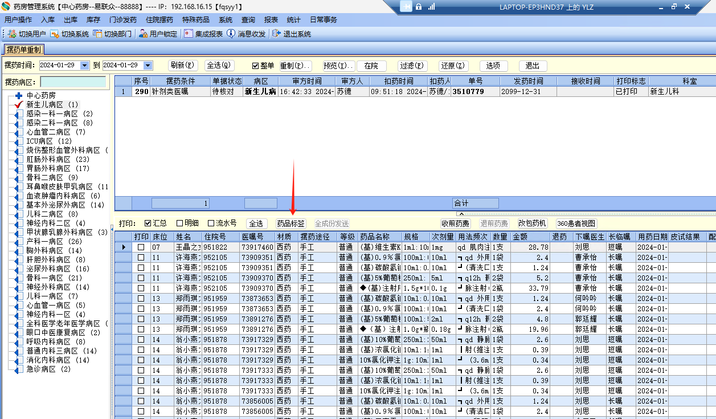Click into the 摆药病区 search field

click(73, 82)
